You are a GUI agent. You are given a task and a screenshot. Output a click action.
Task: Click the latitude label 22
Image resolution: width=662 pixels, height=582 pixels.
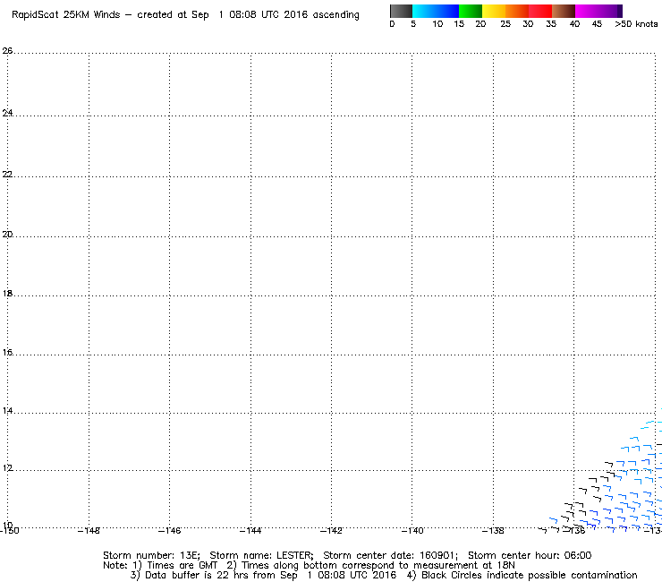tap(7, 174)
